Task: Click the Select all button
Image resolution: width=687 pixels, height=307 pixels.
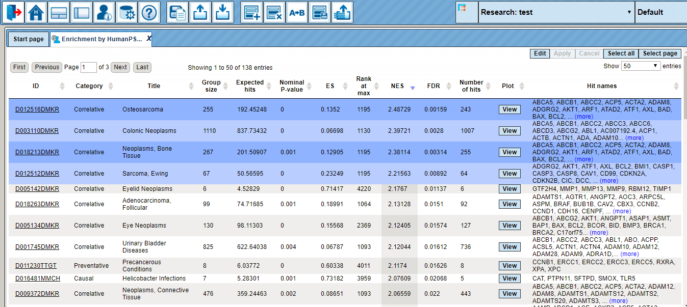Action: [621, 53]
